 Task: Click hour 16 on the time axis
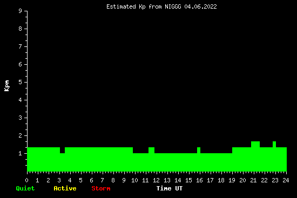click(199, 180)
